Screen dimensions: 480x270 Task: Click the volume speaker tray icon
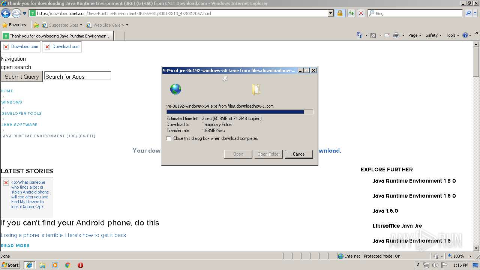pos(435,265)
